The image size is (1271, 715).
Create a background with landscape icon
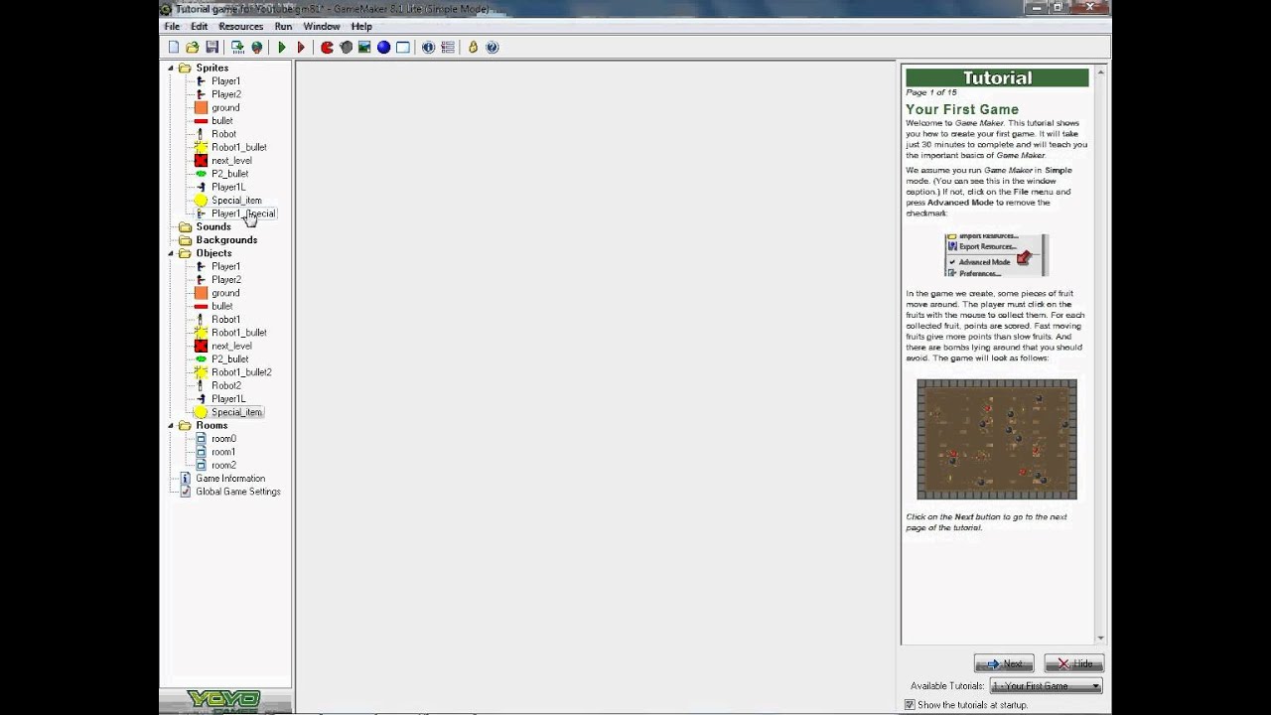[x=364, y=47]
